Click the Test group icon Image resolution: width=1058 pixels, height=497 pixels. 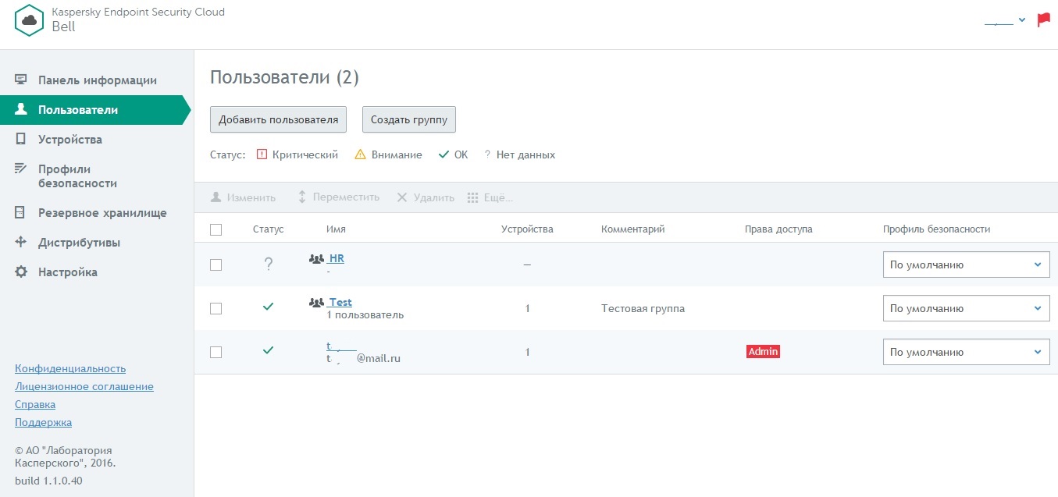316,303
